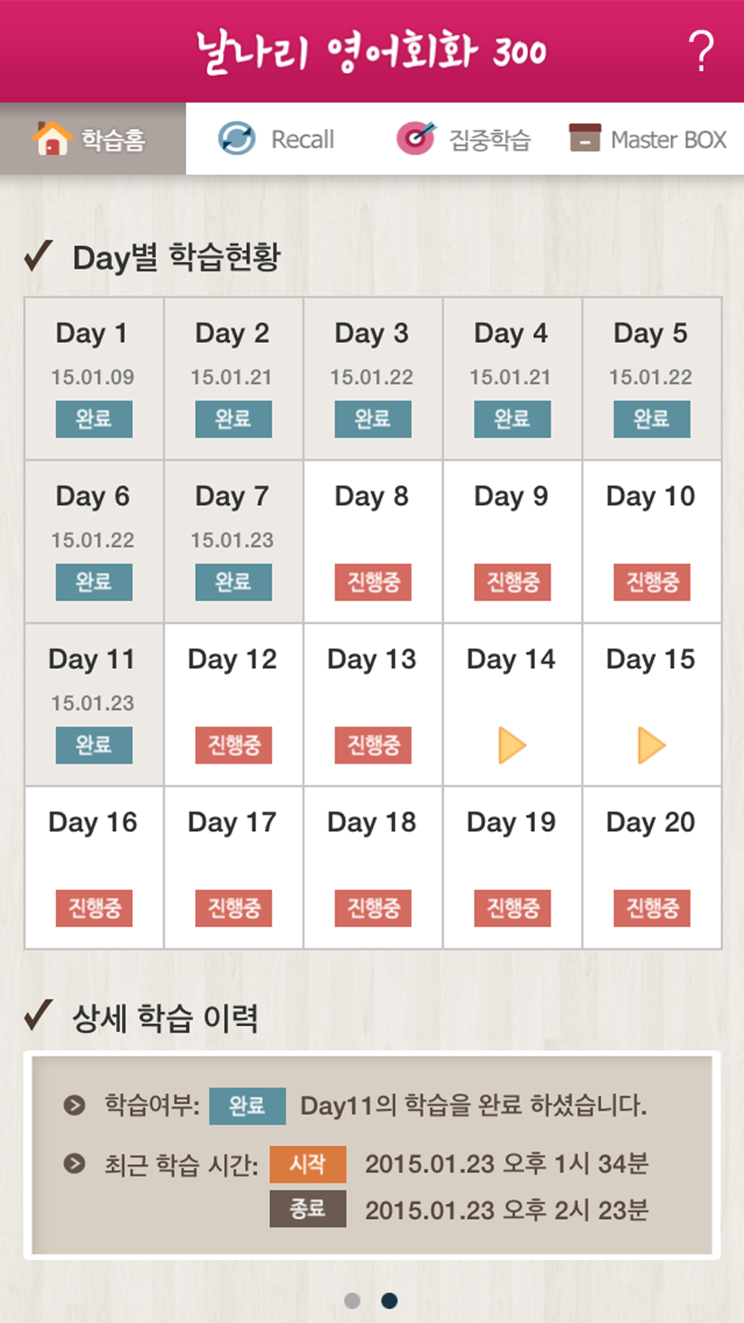Open the Master BOX tab
The height and width of the screenshot is (1323, 744).
[x=668, y=139]
